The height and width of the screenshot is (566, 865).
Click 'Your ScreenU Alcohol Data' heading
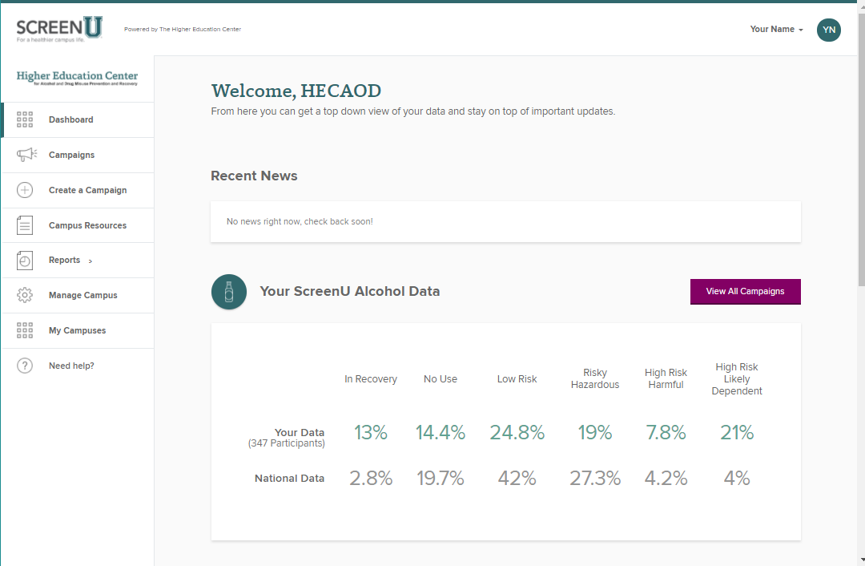pyautogui.click(x=350, y=291)
